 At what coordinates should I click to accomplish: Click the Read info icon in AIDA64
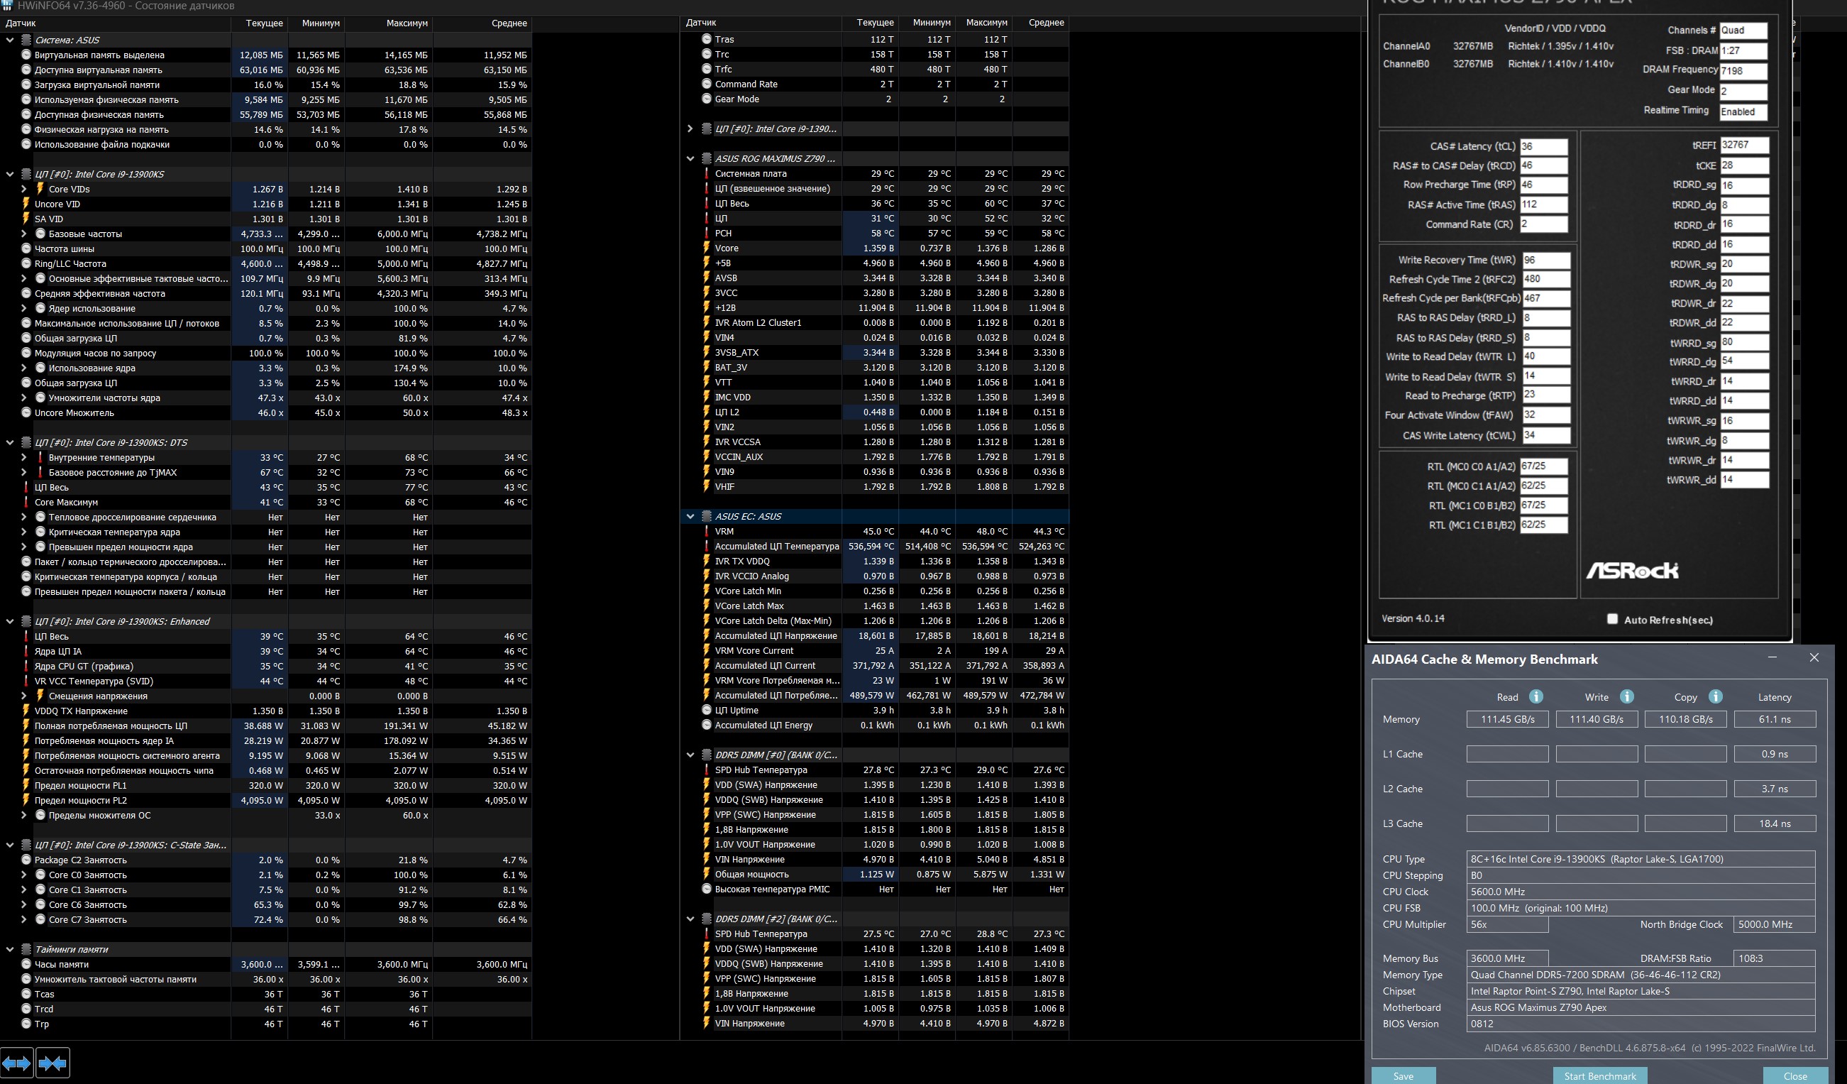pos(1536,696)
